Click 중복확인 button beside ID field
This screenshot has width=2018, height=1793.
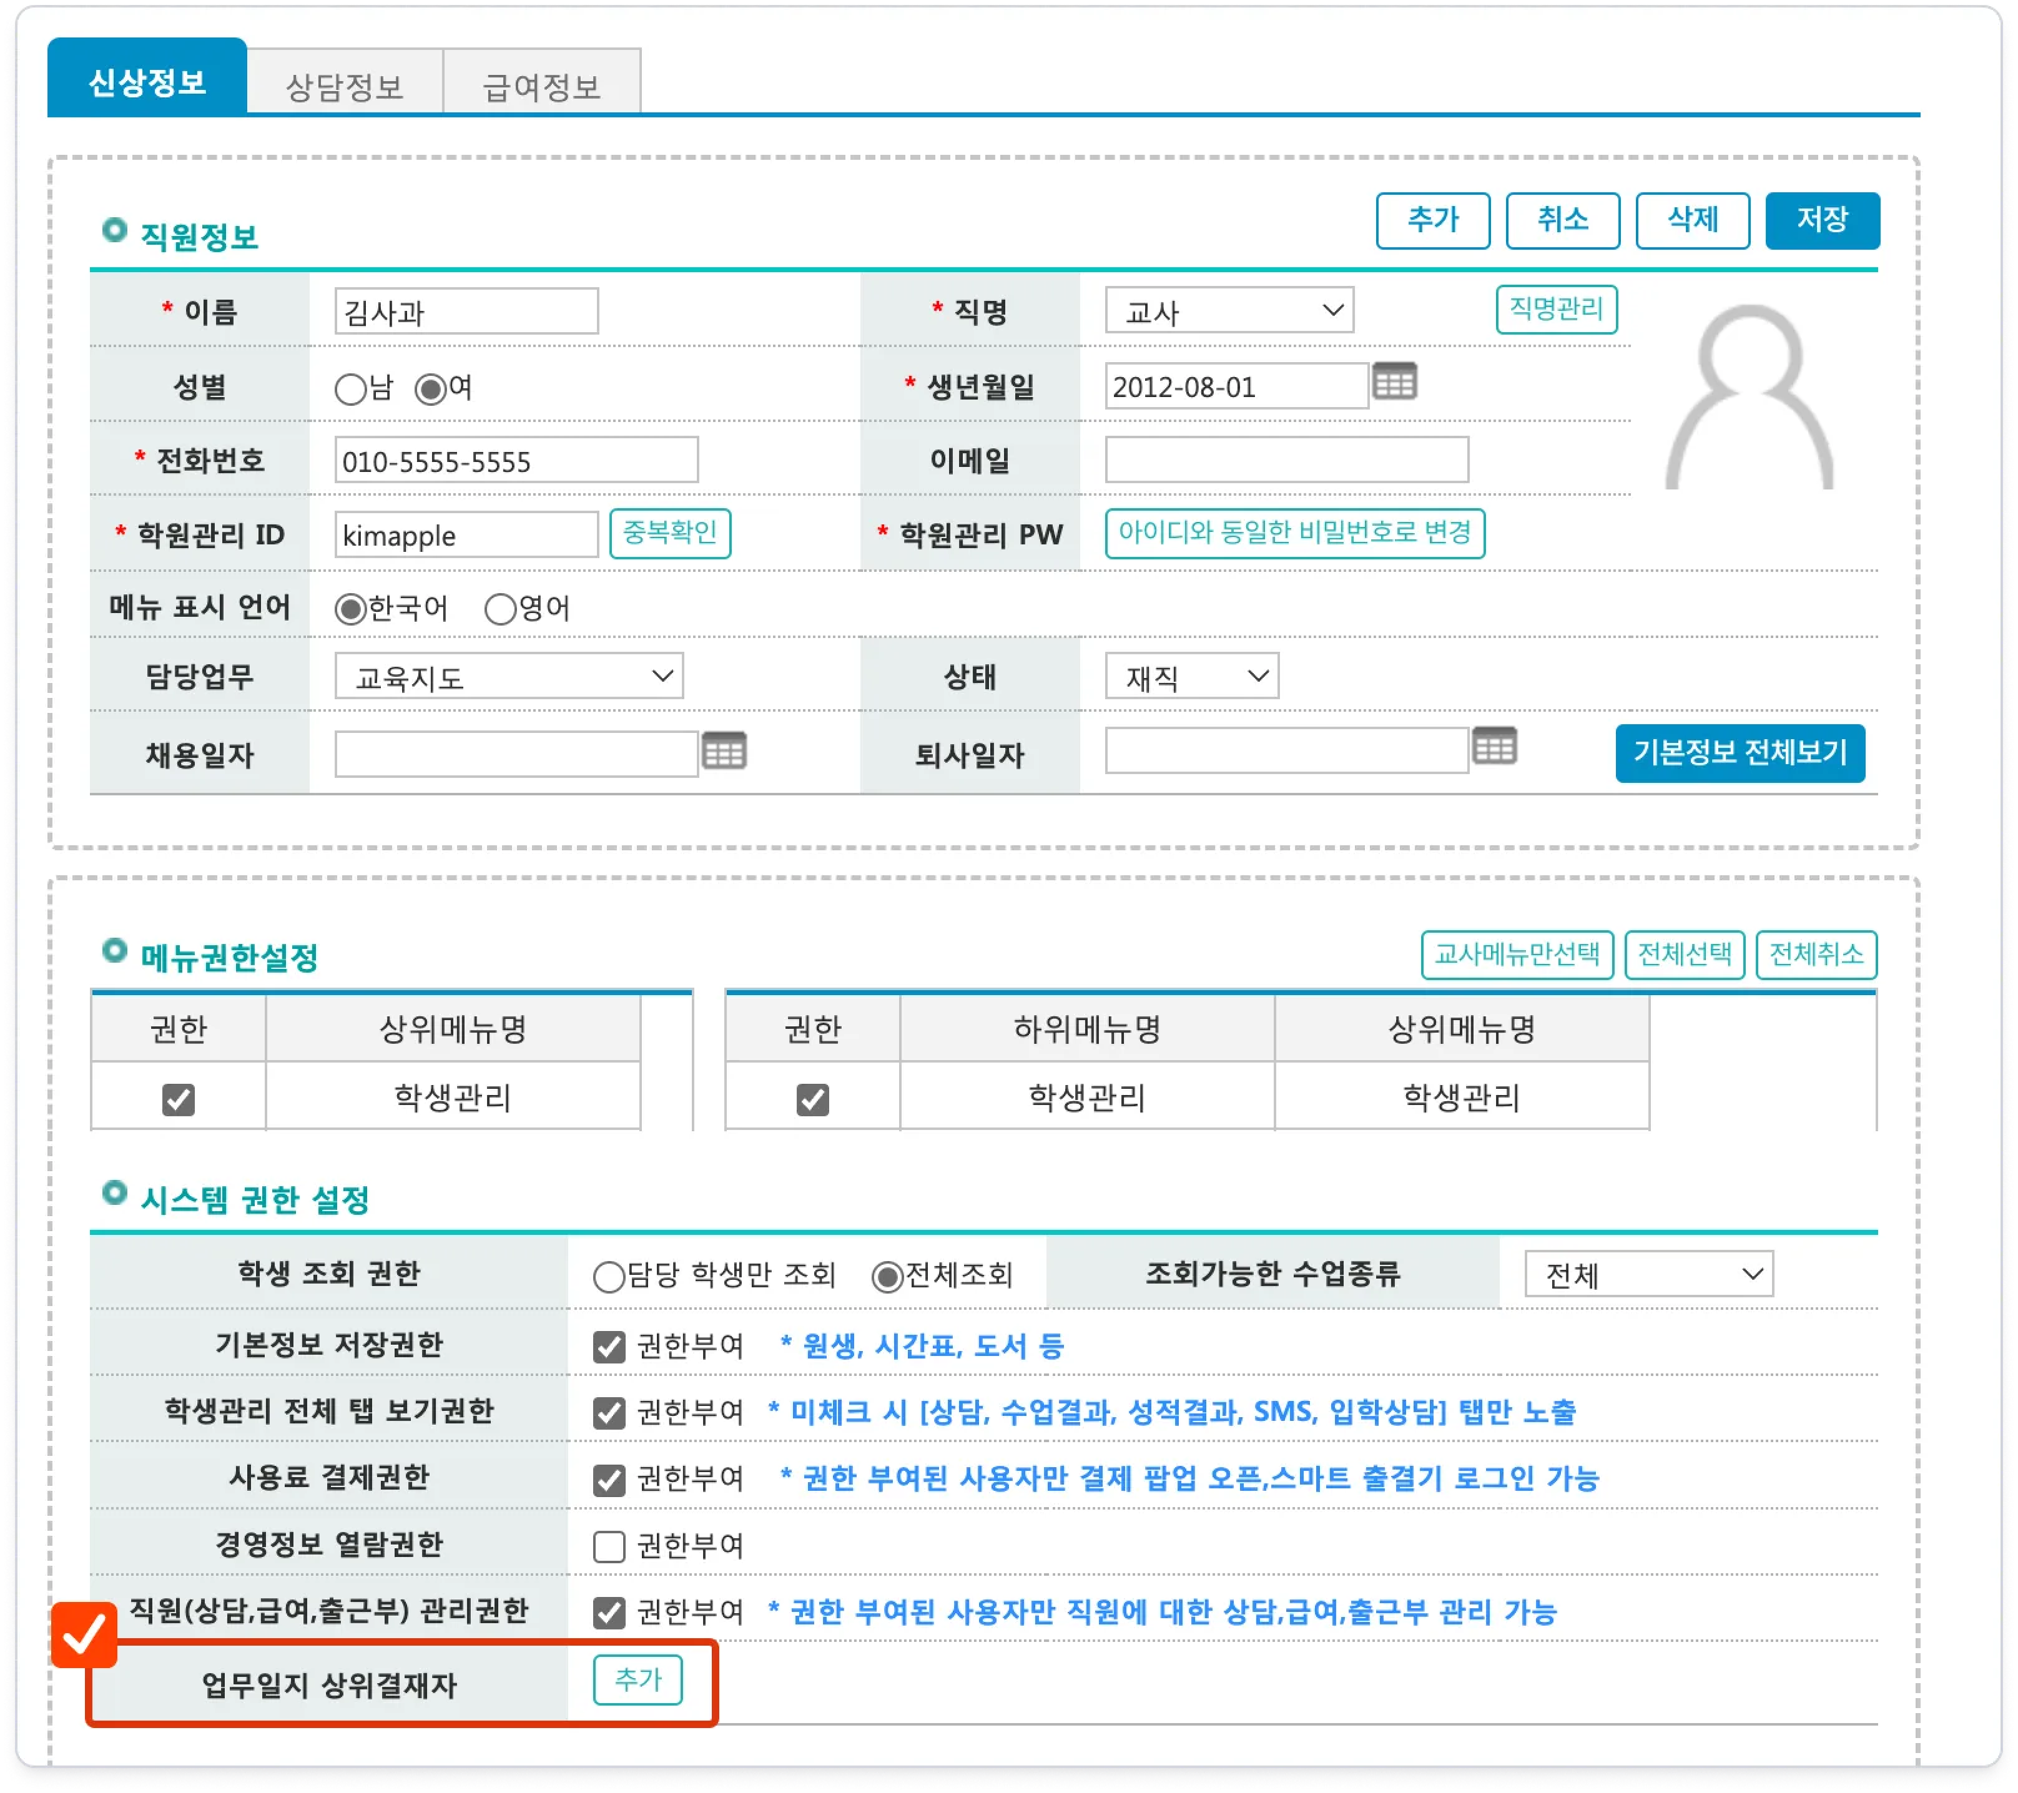pyautogui.click(x=669, y=533)
